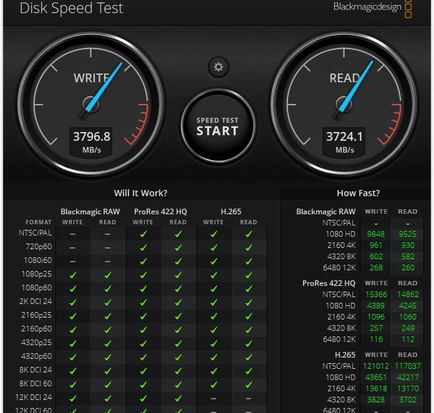Click the 1080i60 format row label
The image size is (434, 413).
(x=37, y=260)
